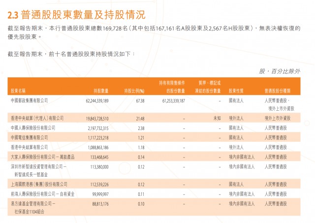Select the value 62,244,339,189

coord(97,100)
